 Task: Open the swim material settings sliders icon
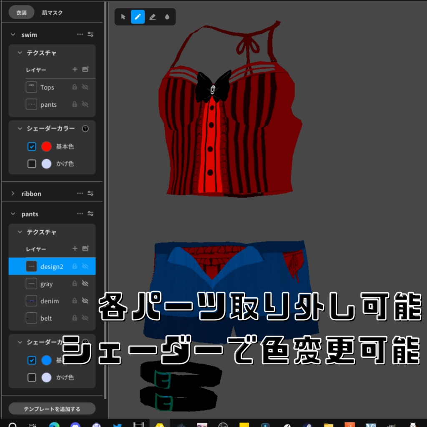click(90, 34)
